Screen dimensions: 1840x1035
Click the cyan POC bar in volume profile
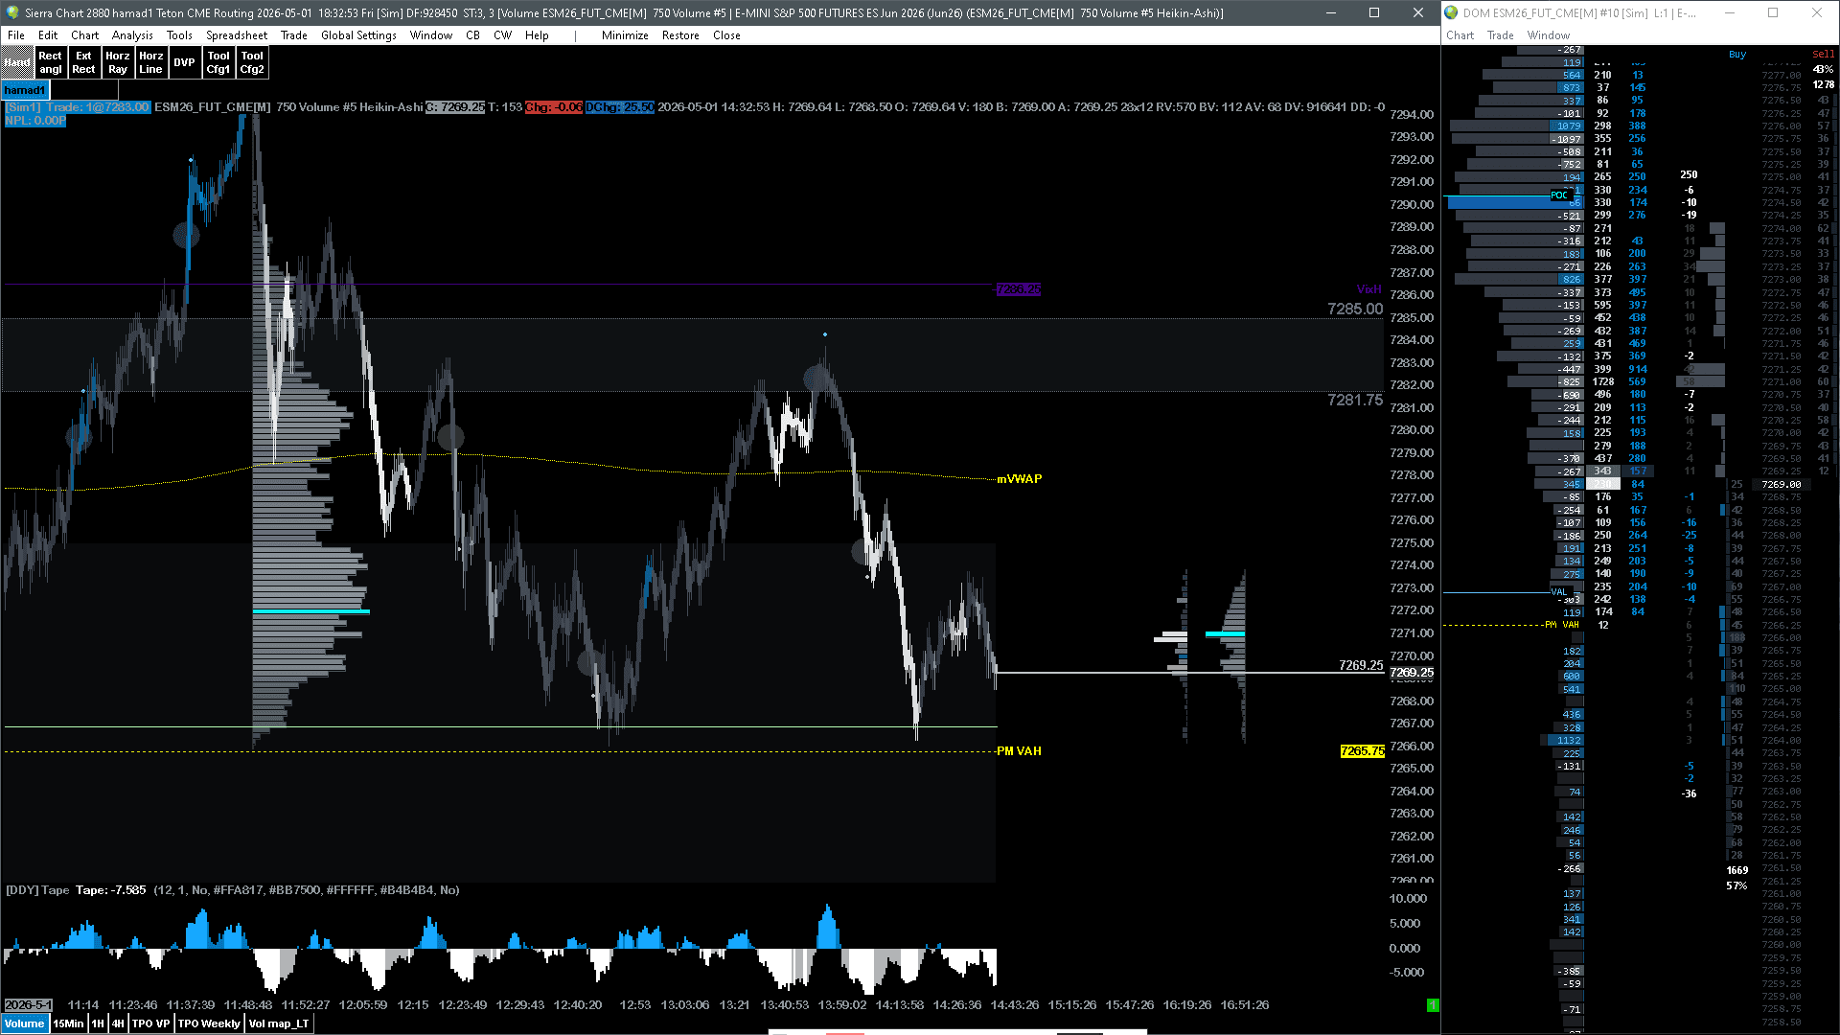[x=311, y=611]
